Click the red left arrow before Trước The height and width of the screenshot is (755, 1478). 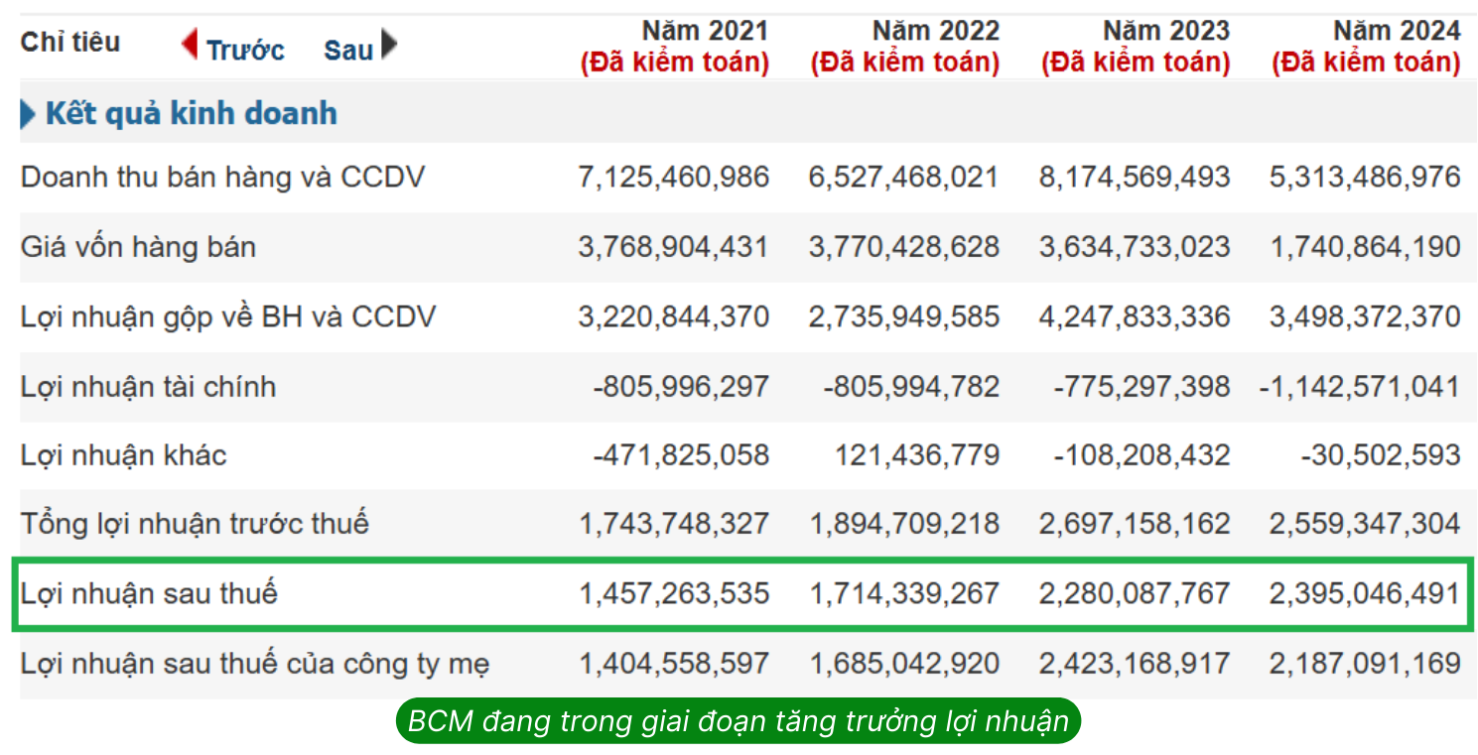[x=190, y=45]
